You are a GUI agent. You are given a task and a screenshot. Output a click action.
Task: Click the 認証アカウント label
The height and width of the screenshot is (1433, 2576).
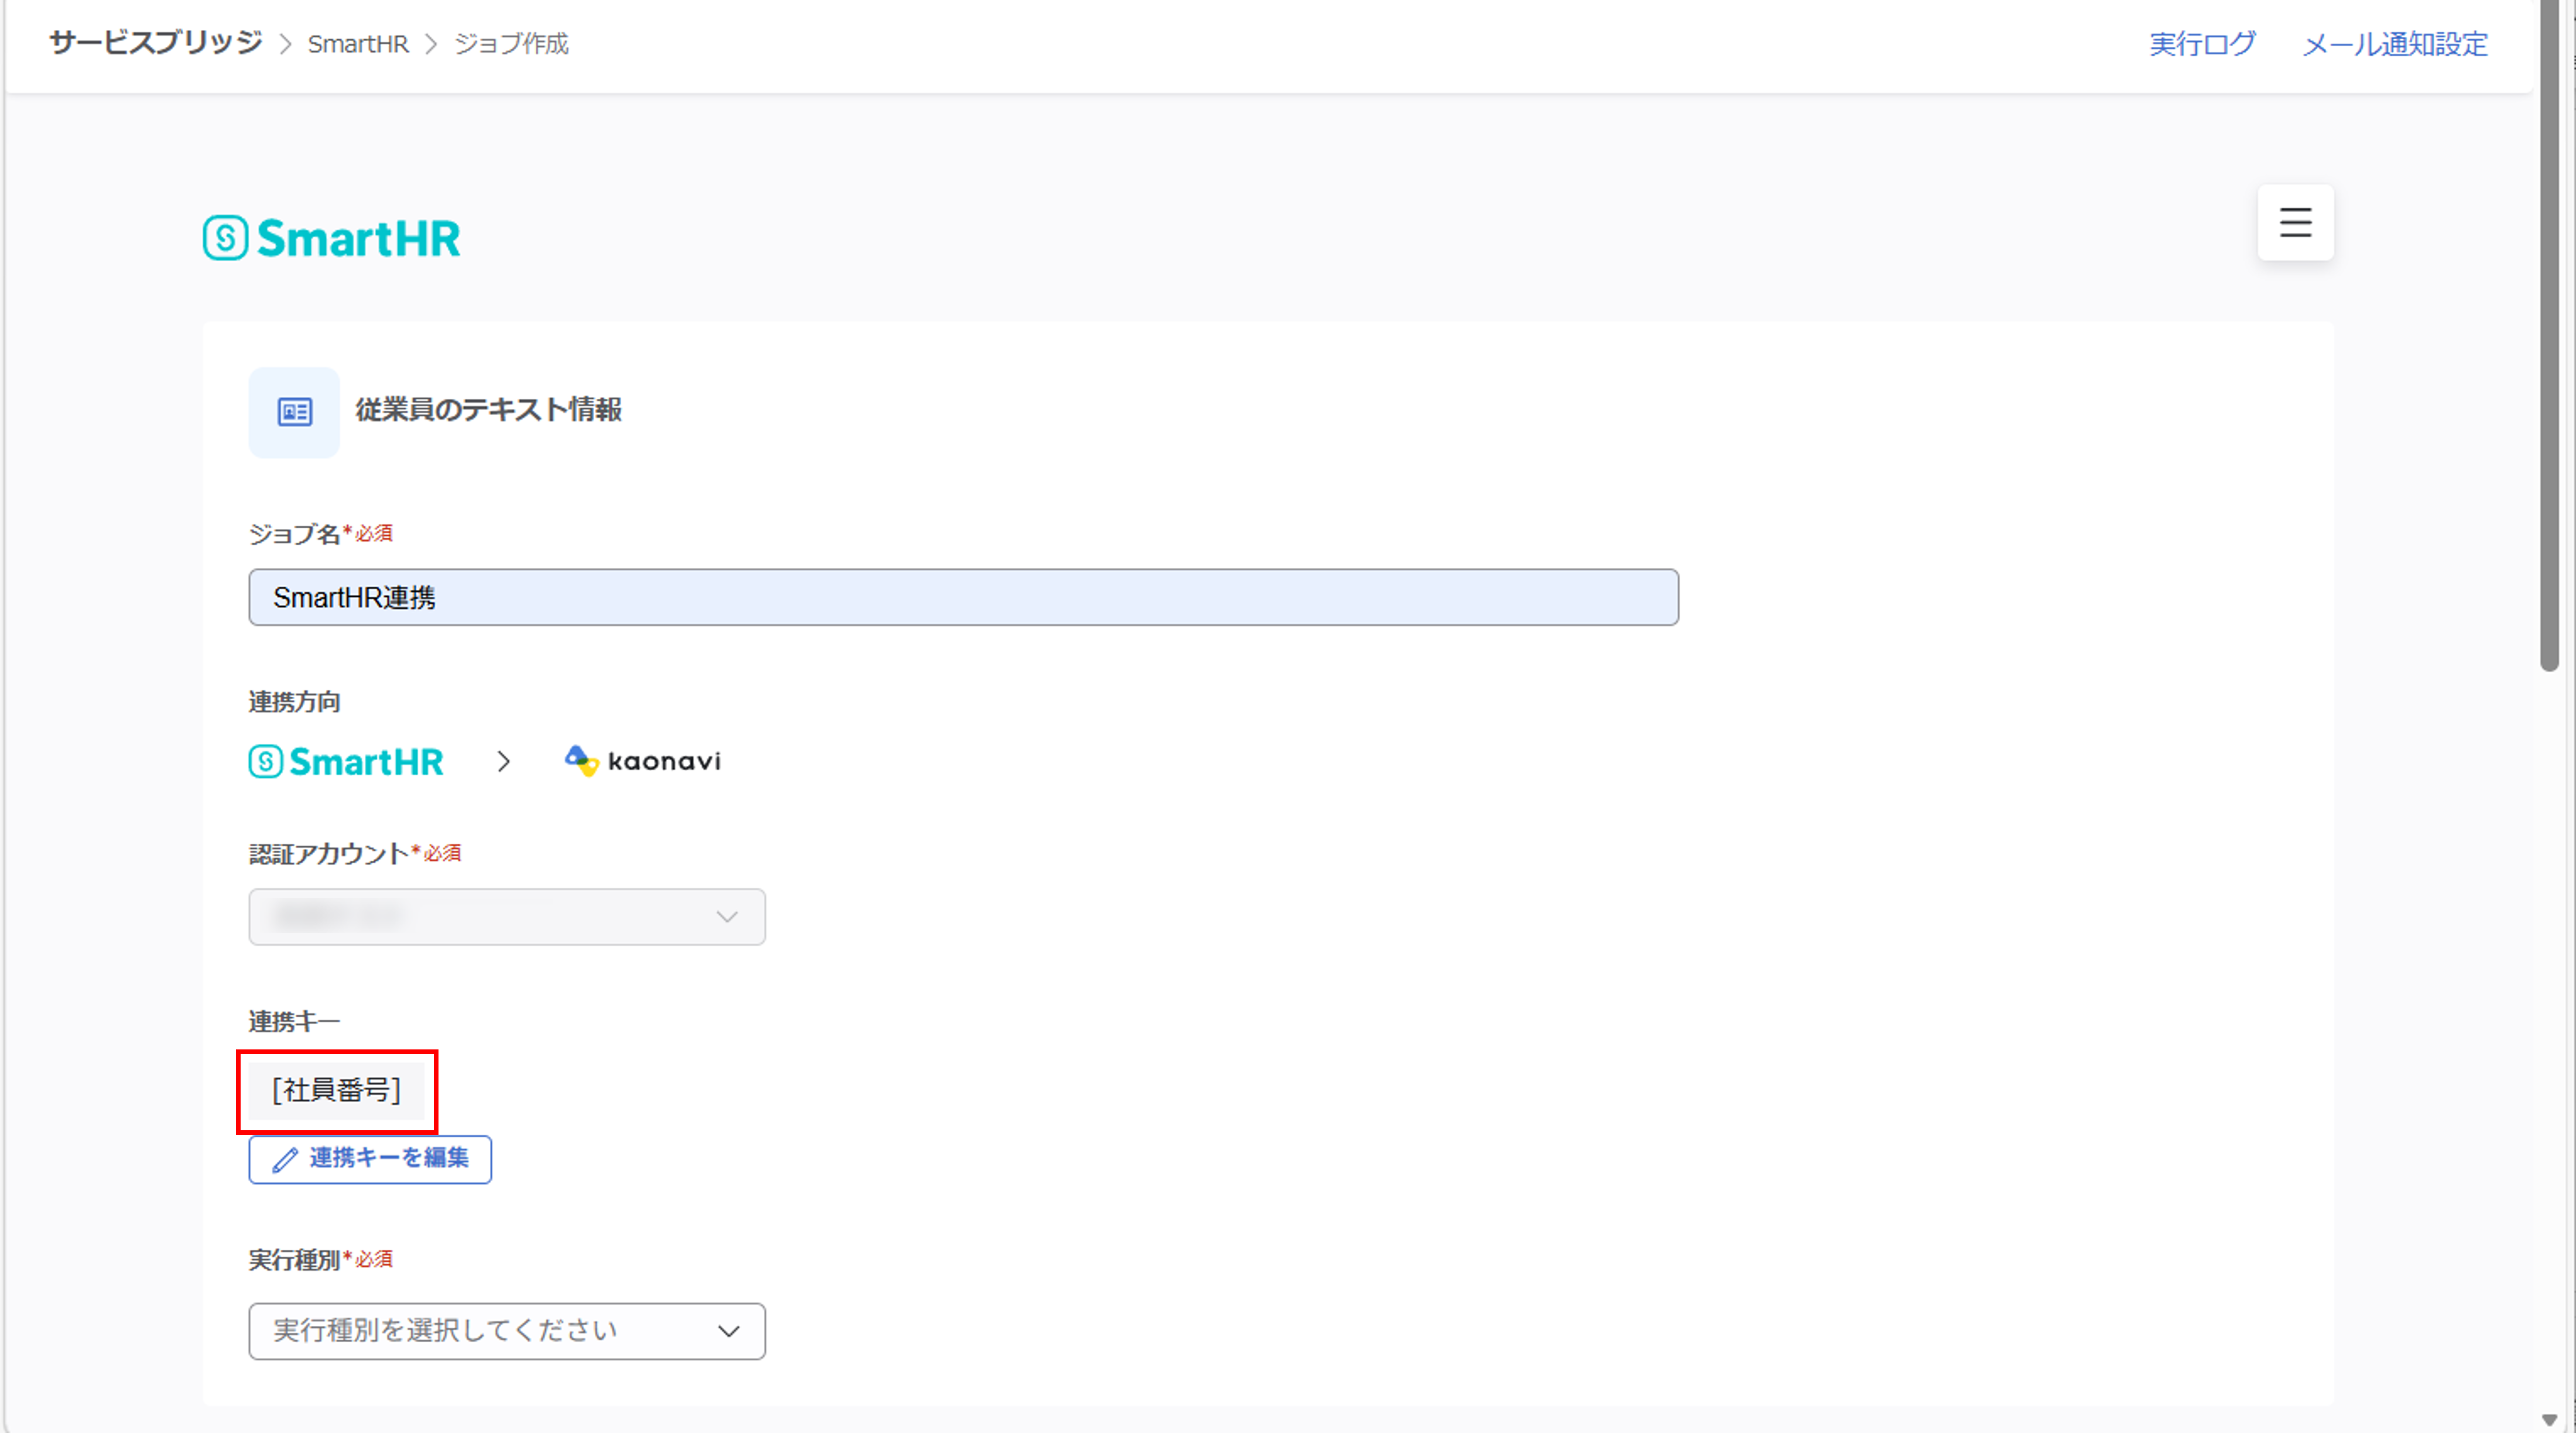click(x=328, y=854)
